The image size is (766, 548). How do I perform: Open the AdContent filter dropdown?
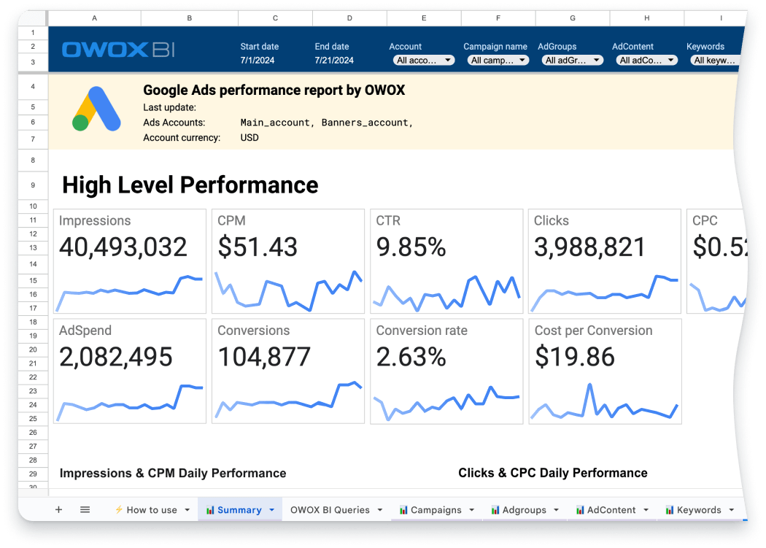(647, 60)
